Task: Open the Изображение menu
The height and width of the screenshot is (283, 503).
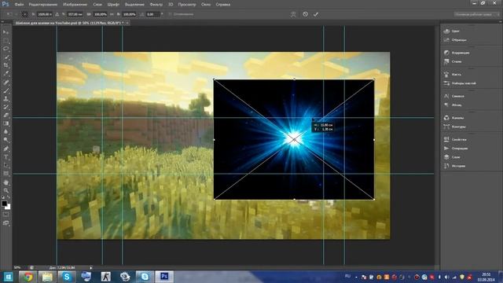Action: pos(75,5)
